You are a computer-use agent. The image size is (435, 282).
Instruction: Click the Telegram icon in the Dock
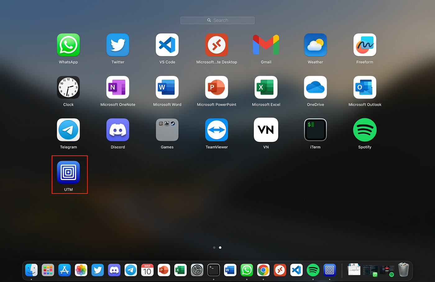click(x=131, y=270)
